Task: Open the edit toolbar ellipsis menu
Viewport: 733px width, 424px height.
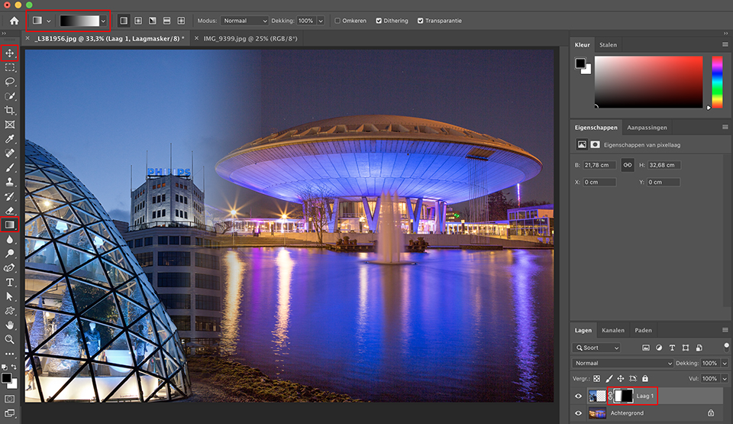Action: pos(9,354)
